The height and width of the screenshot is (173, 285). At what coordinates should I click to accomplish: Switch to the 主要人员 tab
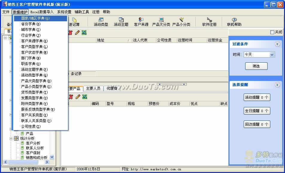pyautogui.click(x=93, y=88)
